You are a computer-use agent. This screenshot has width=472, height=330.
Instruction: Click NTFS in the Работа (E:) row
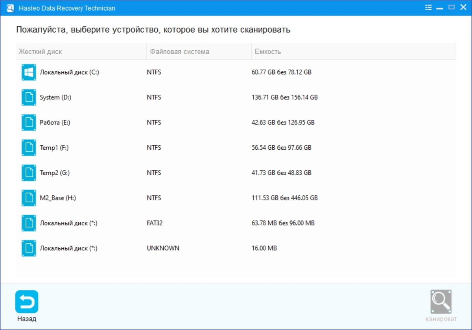(x=154, y=123)
